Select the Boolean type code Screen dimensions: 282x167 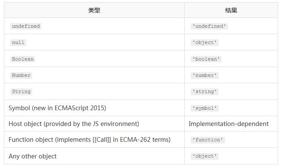coord(23,59)
